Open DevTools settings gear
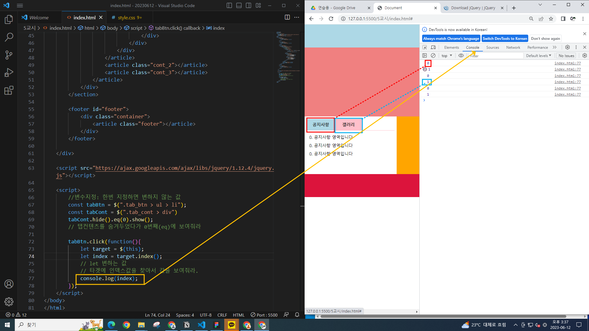 [x=568, y=47]
